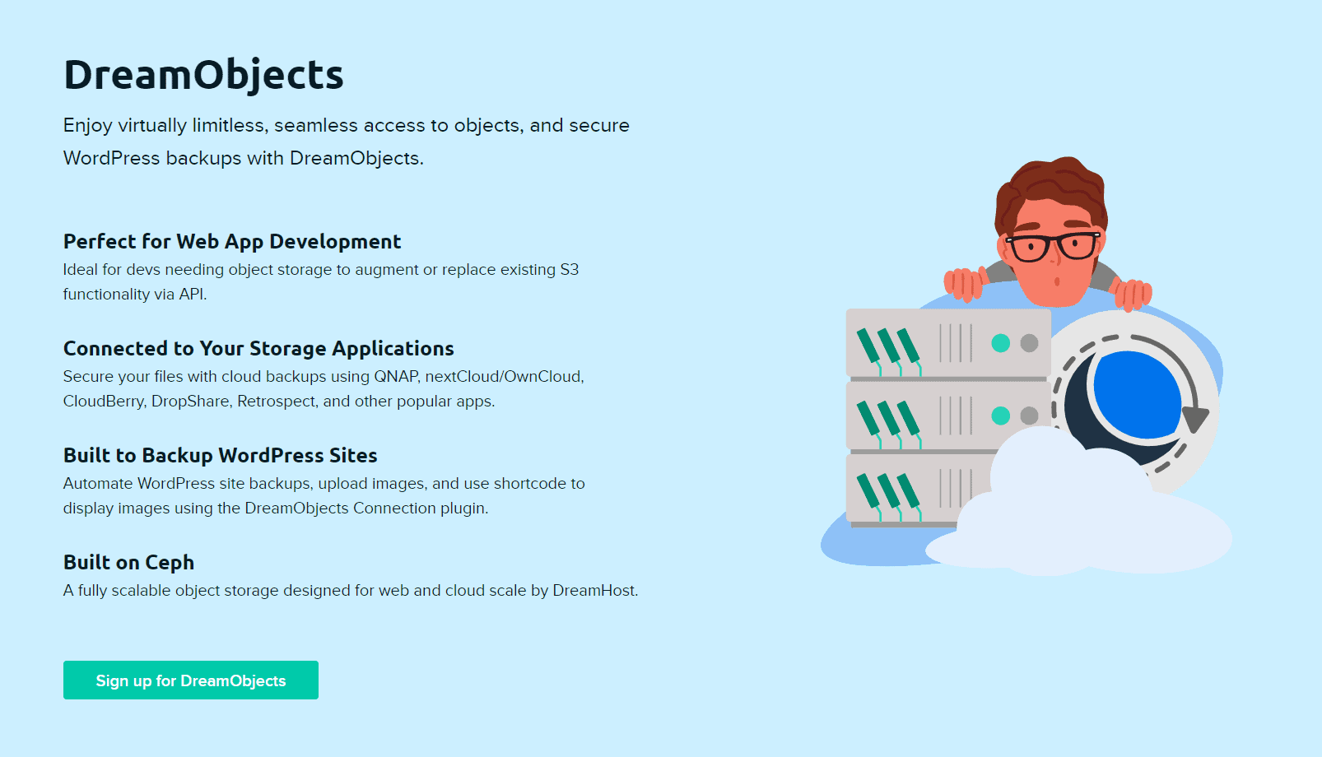Viewport: 1322px width, 757px height.
Task: Click the gray status light on middle server
Action: click(x=1029, y=416)
